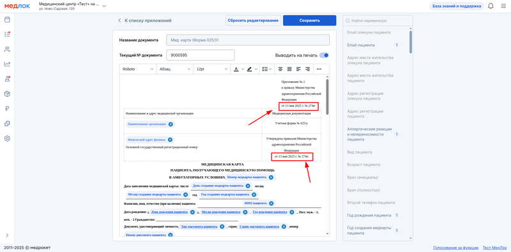Expand the medical center branch selector
Screen dimensions: 511x252
point(104,6)
